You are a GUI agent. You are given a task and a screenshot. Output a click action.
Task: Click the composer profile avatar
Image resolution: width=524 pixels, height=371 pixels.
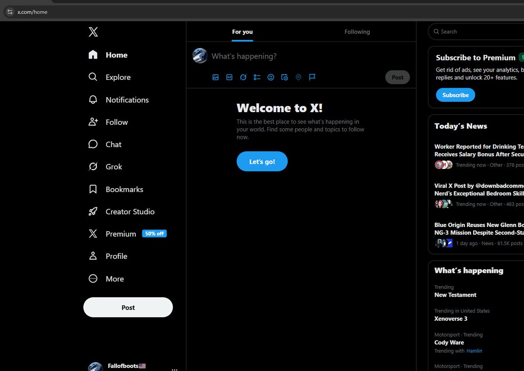click(x=200, y=56)
